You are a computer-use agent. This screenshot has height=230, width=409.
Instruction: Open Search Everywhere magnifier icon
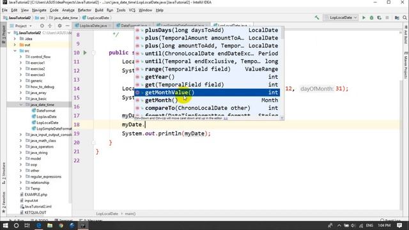tap(405, 18)
